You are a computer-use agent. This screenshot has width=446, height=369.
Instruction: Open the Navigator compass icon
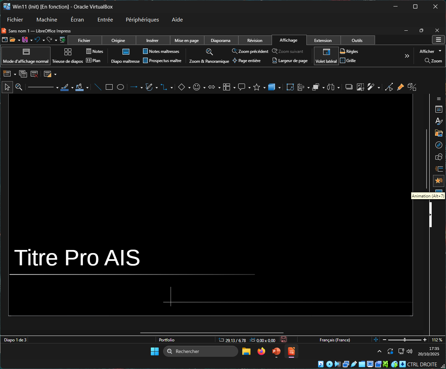click(438, 145)
